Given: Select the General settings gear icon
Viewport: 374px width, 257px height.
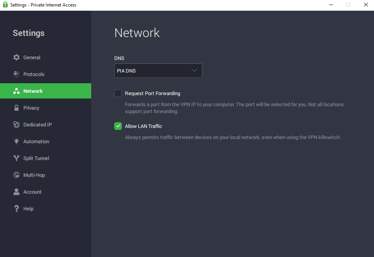Looking at the screenshot, I should tap(16, 57).
